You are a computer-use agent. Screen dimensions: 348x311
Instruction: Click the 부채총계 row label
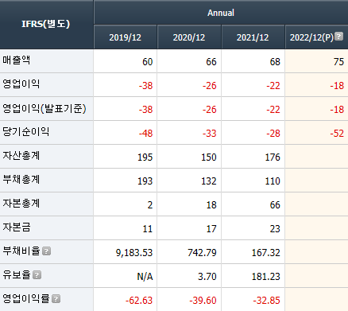point(21,180)
